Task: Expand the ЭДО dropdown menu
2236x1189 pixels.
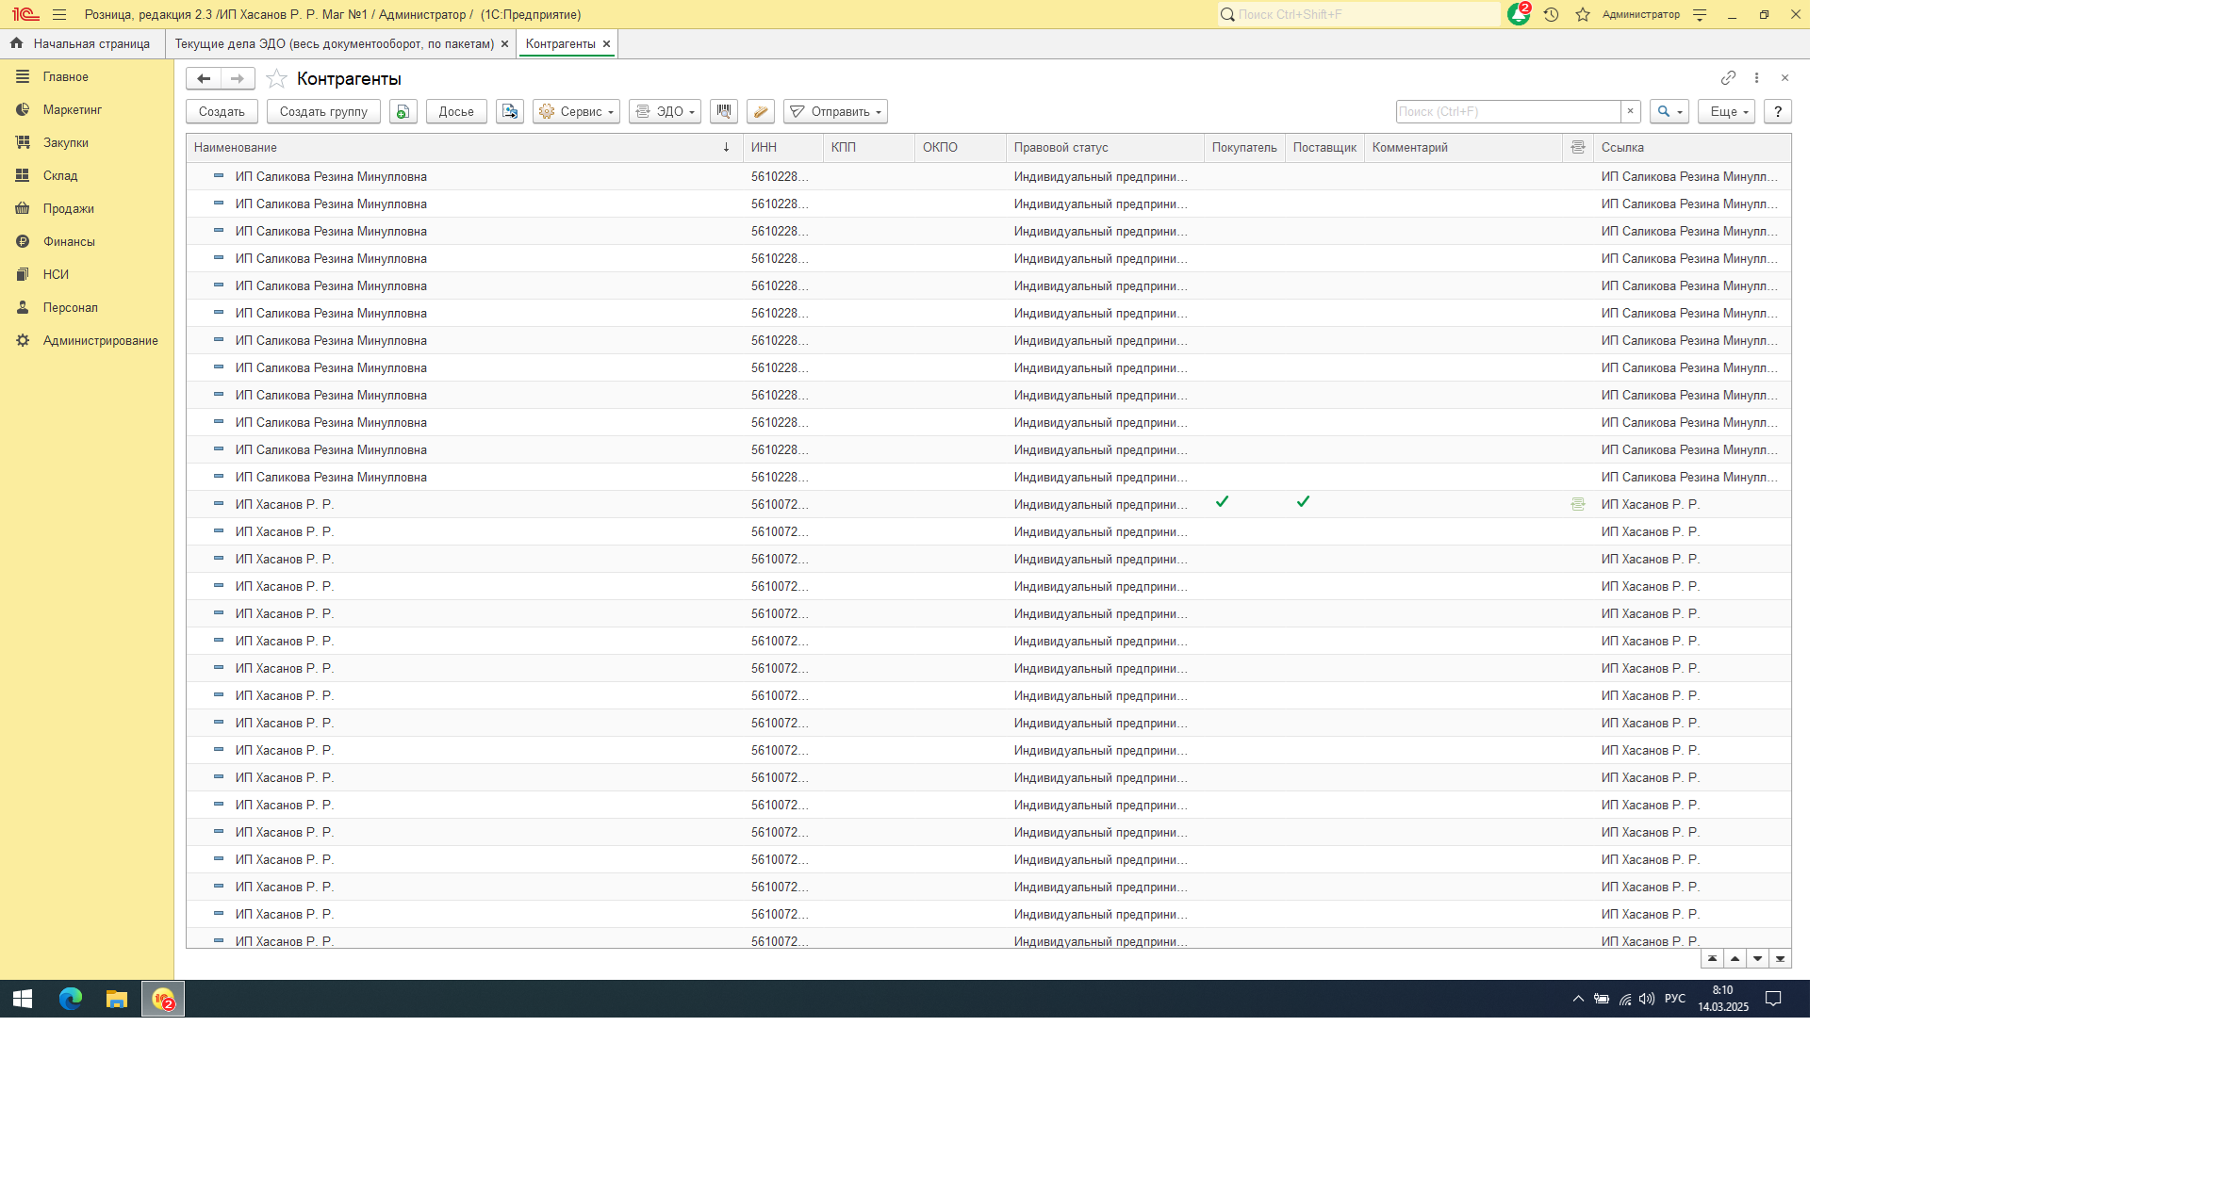Action: (665, 111)
